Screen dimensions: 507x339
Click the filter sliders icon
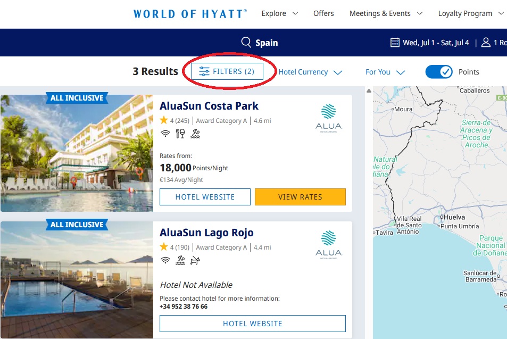(x=204, y=71)
